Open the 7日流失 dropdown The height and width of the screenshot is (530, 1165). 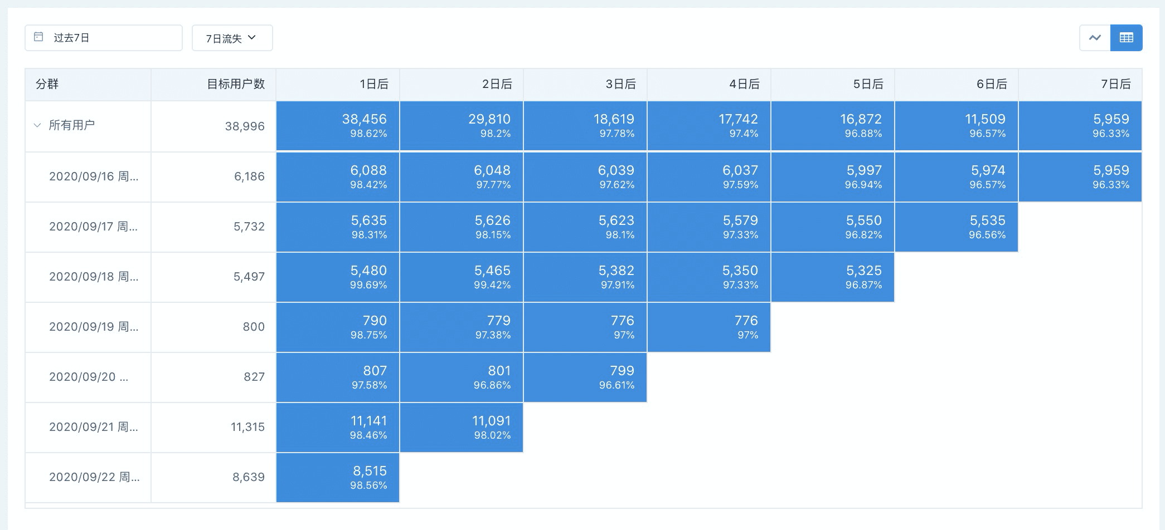click(232, 38)
